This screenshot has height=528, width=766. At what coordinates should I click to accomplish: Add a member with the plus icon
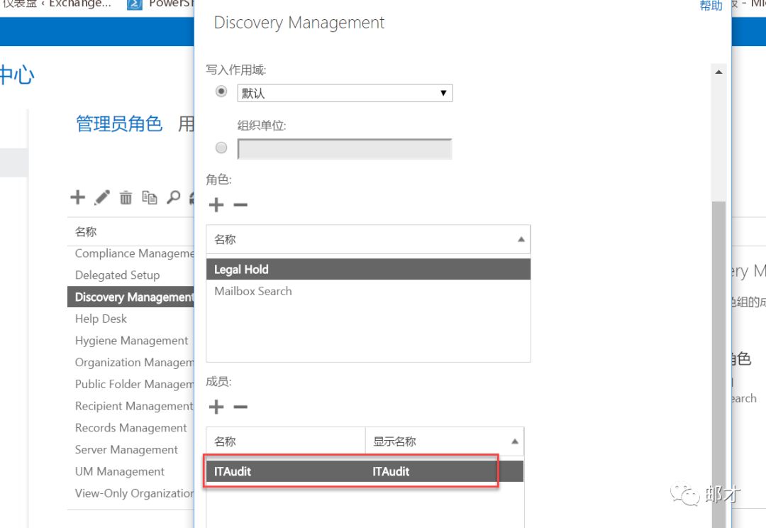coord(216,407)
